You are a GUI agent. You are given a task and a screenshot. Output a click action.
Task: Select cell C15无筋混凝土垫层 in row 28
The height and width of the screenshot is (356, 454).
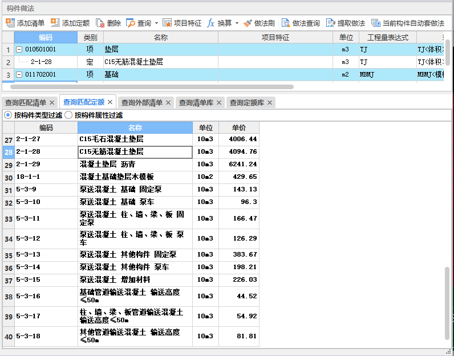click(135, 152)
